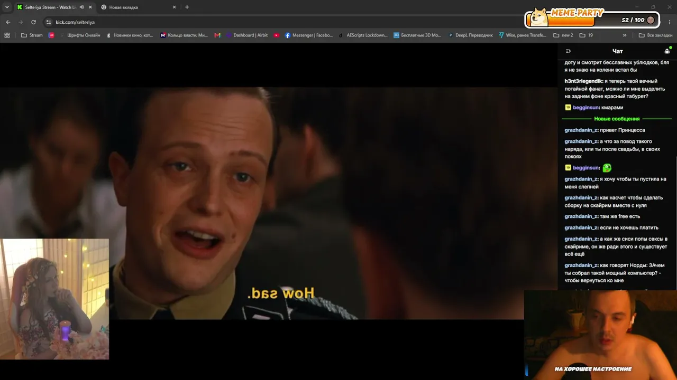This screenshot has width=677, height=380.
Task: Expand the 19 bookmarks folder
Action: [586, 35]
